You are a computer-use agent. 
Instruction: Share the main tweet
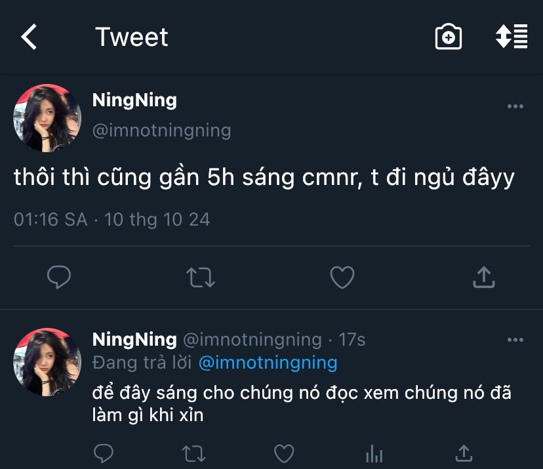pyautogui.click(x=483, y=277)
